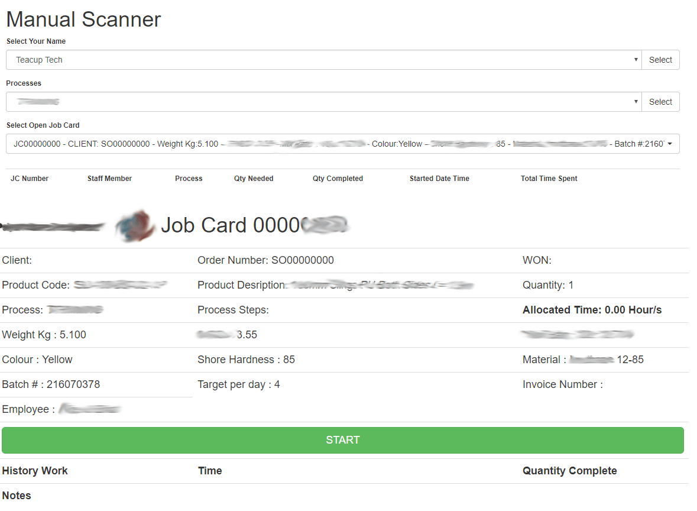Viewport: 697px width, 511px height.
Task: Click the Started Date Time column header
Action: point(439,179)
